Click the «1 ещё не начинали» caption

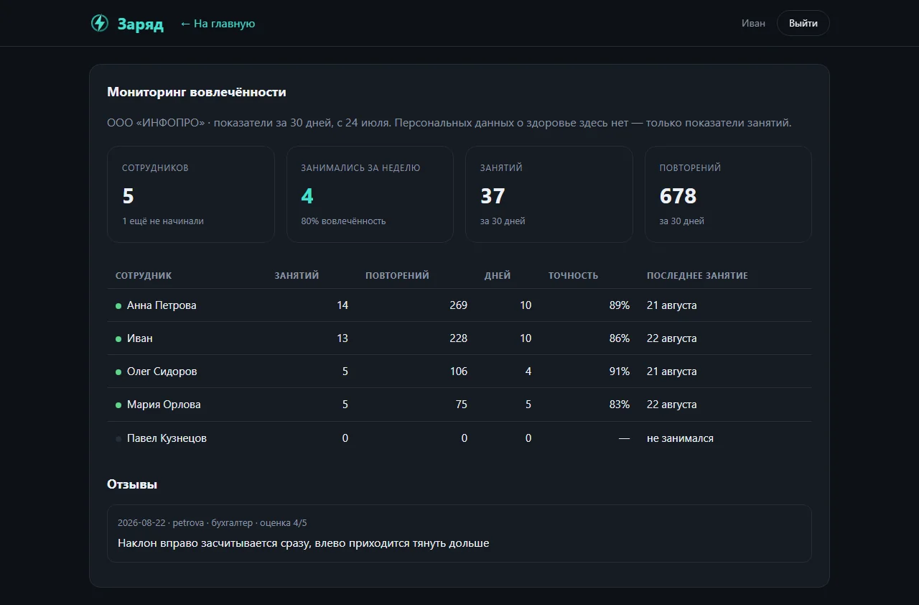click(x=163, y=221)
